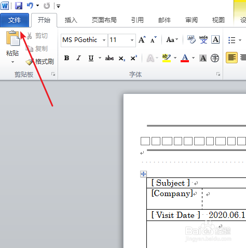This screenshot has width=246, height=248.
Task: Grow font size with larger A icon
Action: pyautogui.click(x=142, y=39)
